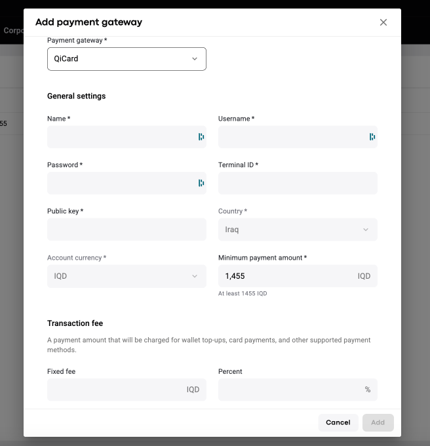This screenshot has height=446, width=430.
Task: Click the Add button
Action: pos(378,422)
